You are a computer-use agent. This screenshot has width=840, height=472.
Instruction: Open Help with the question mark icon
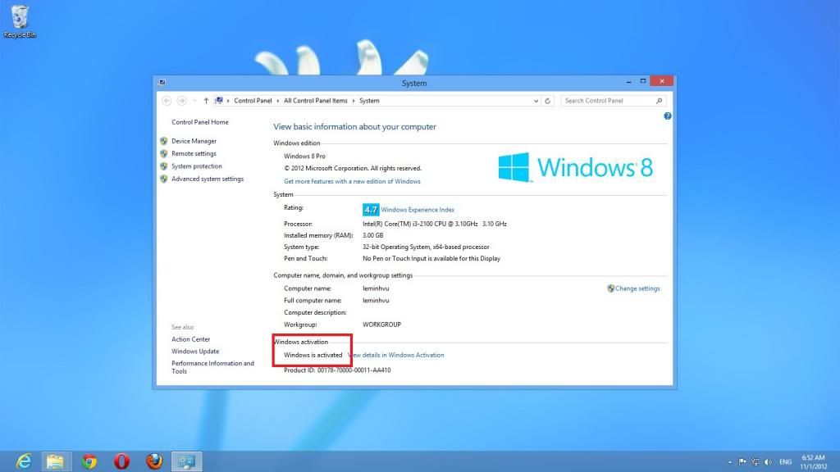click(x=668, y=116)
